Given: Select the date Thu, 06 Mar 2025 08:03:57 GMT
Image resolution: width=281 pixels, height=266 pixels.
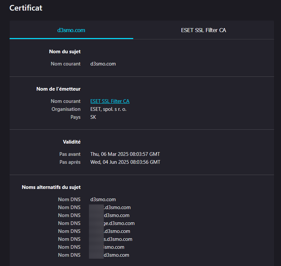Looking at the screenshot, I should [x=125, y=154].
